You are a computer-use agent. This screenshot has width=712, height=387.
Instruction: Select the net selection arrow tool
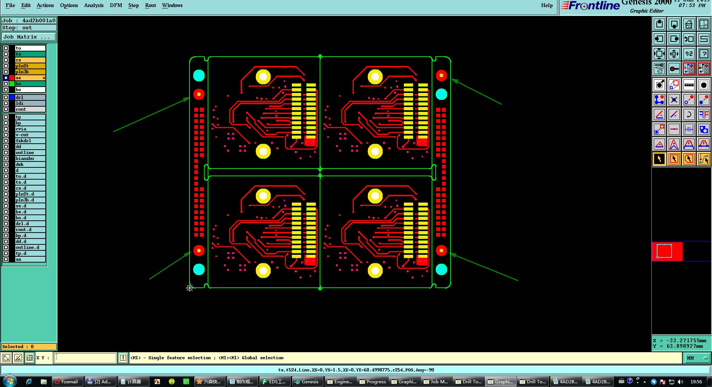pos(704,159)
